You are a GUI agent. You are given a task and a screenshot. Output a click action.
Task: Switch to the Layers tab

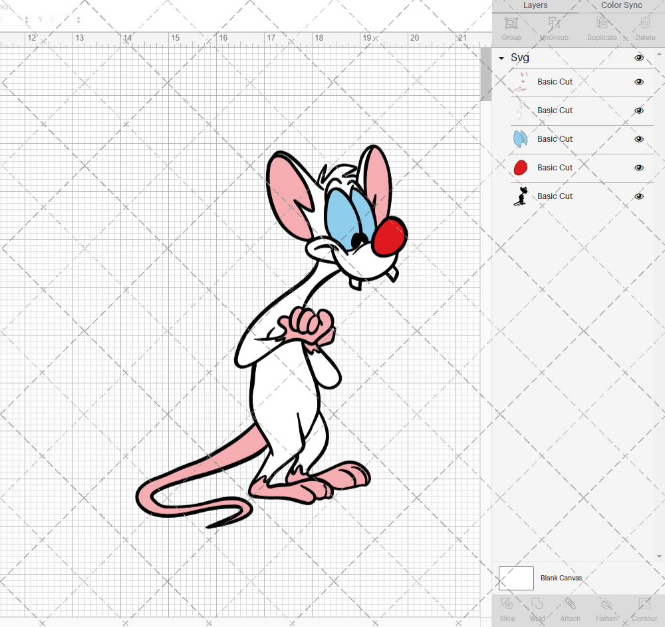pos(535,5)
